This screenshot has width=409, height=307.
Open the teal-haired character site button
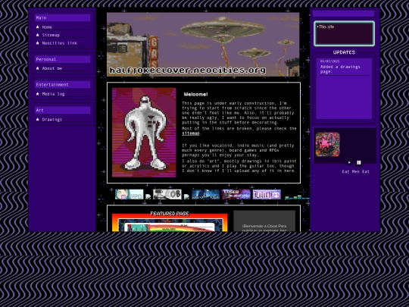click(129, 194)
